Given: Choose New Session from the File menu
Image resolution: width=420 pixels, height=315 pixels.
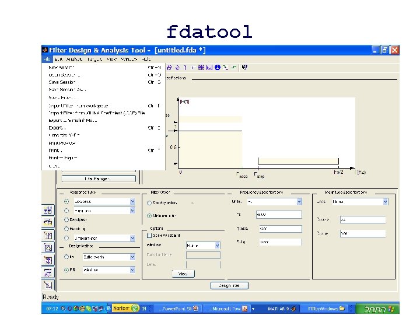Looking at the screenshot, I should pos(104,68).
